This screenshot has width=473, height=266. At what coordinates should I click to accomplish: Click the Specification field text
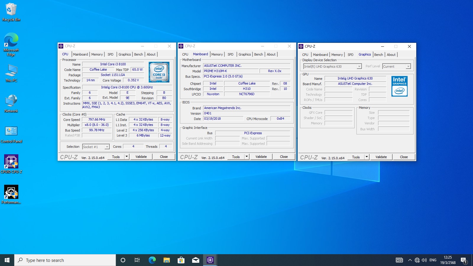(x=127, y=87)
